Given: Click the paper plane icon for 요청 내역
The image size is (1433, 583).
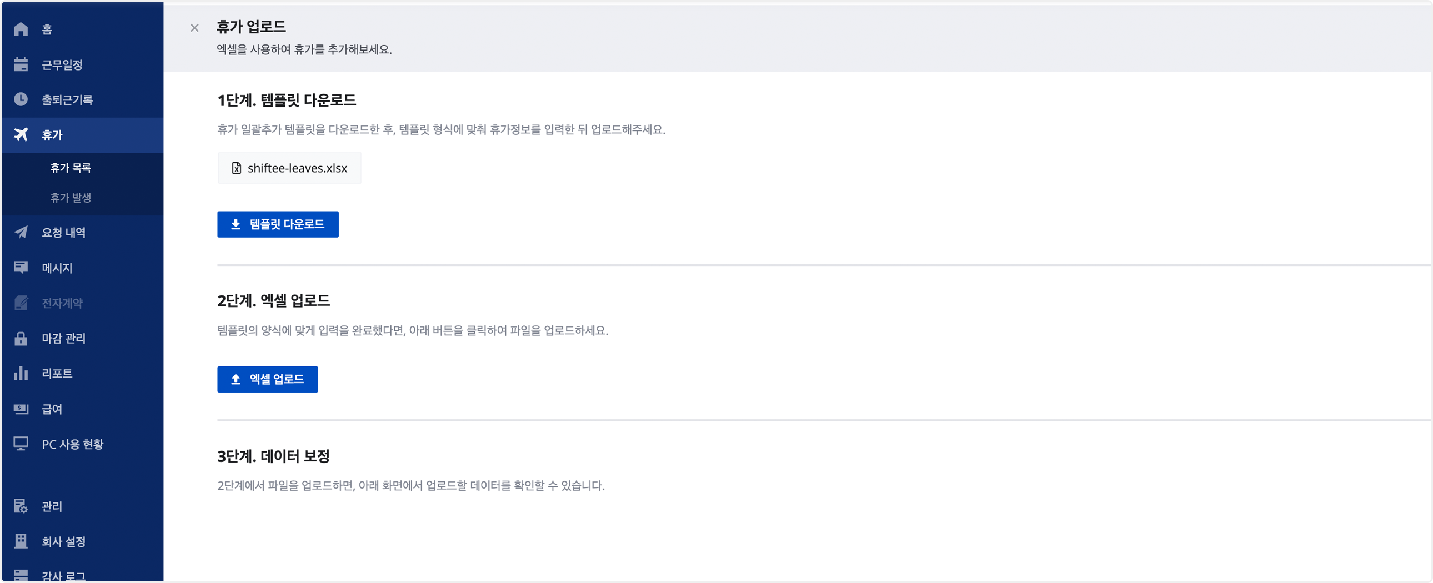Looking at the screenshot, I should [x=21, y=232].
